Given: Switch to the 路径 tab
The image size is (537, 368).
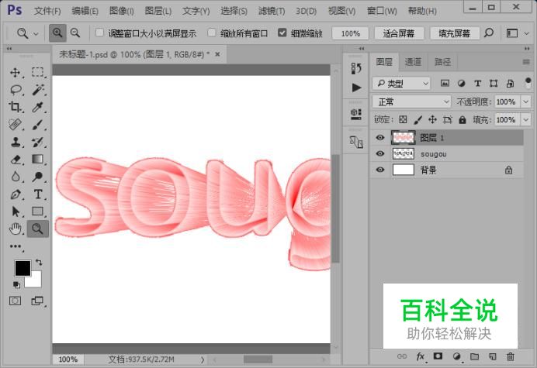Looking at the screenshot, I should pyautogui.click(x=442, y=62).
